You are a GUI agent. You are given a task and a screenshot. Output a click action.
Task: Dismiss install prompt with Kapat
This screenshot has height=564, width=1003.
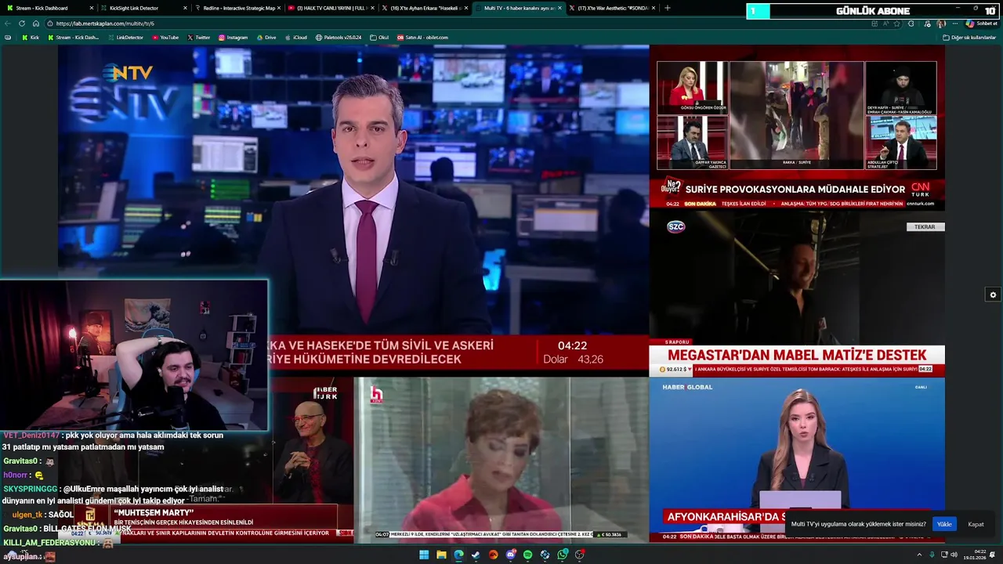[x=976, y=524]
